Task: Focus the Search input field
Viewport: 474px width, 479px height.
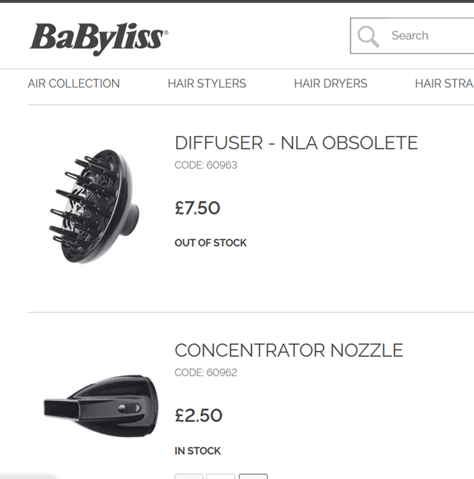Action: click(412, 36)
